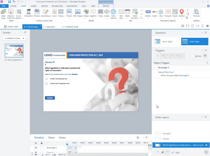The width and height of the screenshot is (210, 156).
Task: Click the Slide View button
Action: (195, 41)
